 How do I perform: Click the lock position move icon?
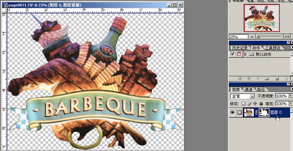tap(255, 104)
